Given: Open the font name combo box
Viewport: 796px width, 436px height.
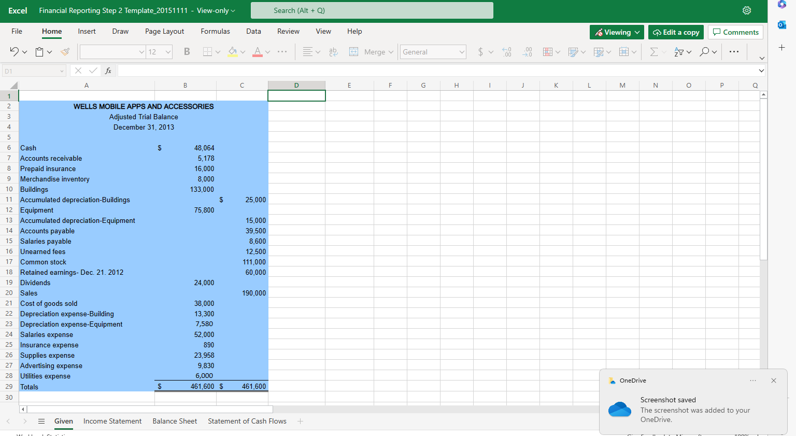Looking at the screenshot, I should tap(113, 52).
